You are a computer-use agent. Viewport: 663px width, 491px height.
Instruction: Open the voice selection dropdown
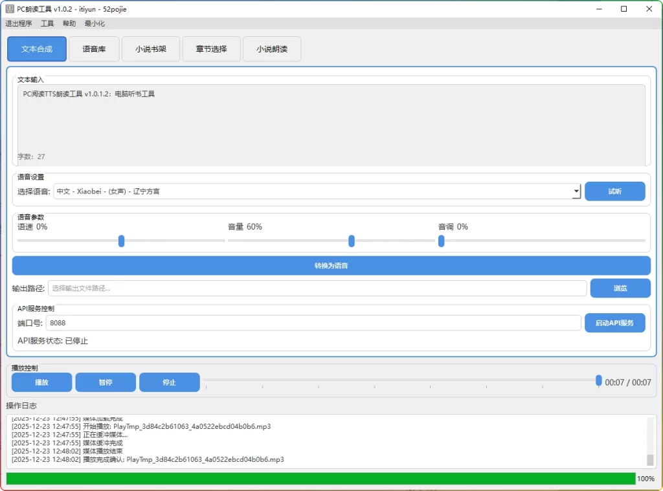pos(576,191)
